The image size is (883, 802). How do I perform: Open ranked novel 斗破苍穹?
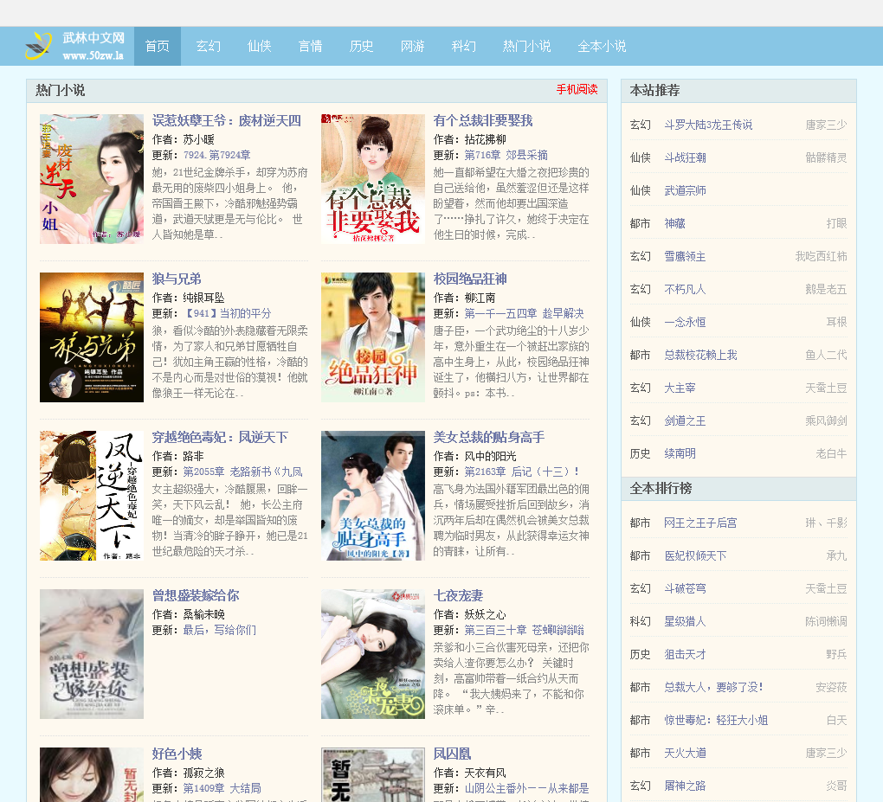pyautogui.click(x=686, y=588)
